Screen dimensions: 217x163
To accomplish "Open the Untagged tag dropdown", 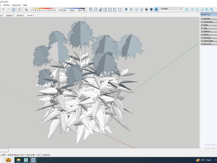I will (x=171, y=9).
